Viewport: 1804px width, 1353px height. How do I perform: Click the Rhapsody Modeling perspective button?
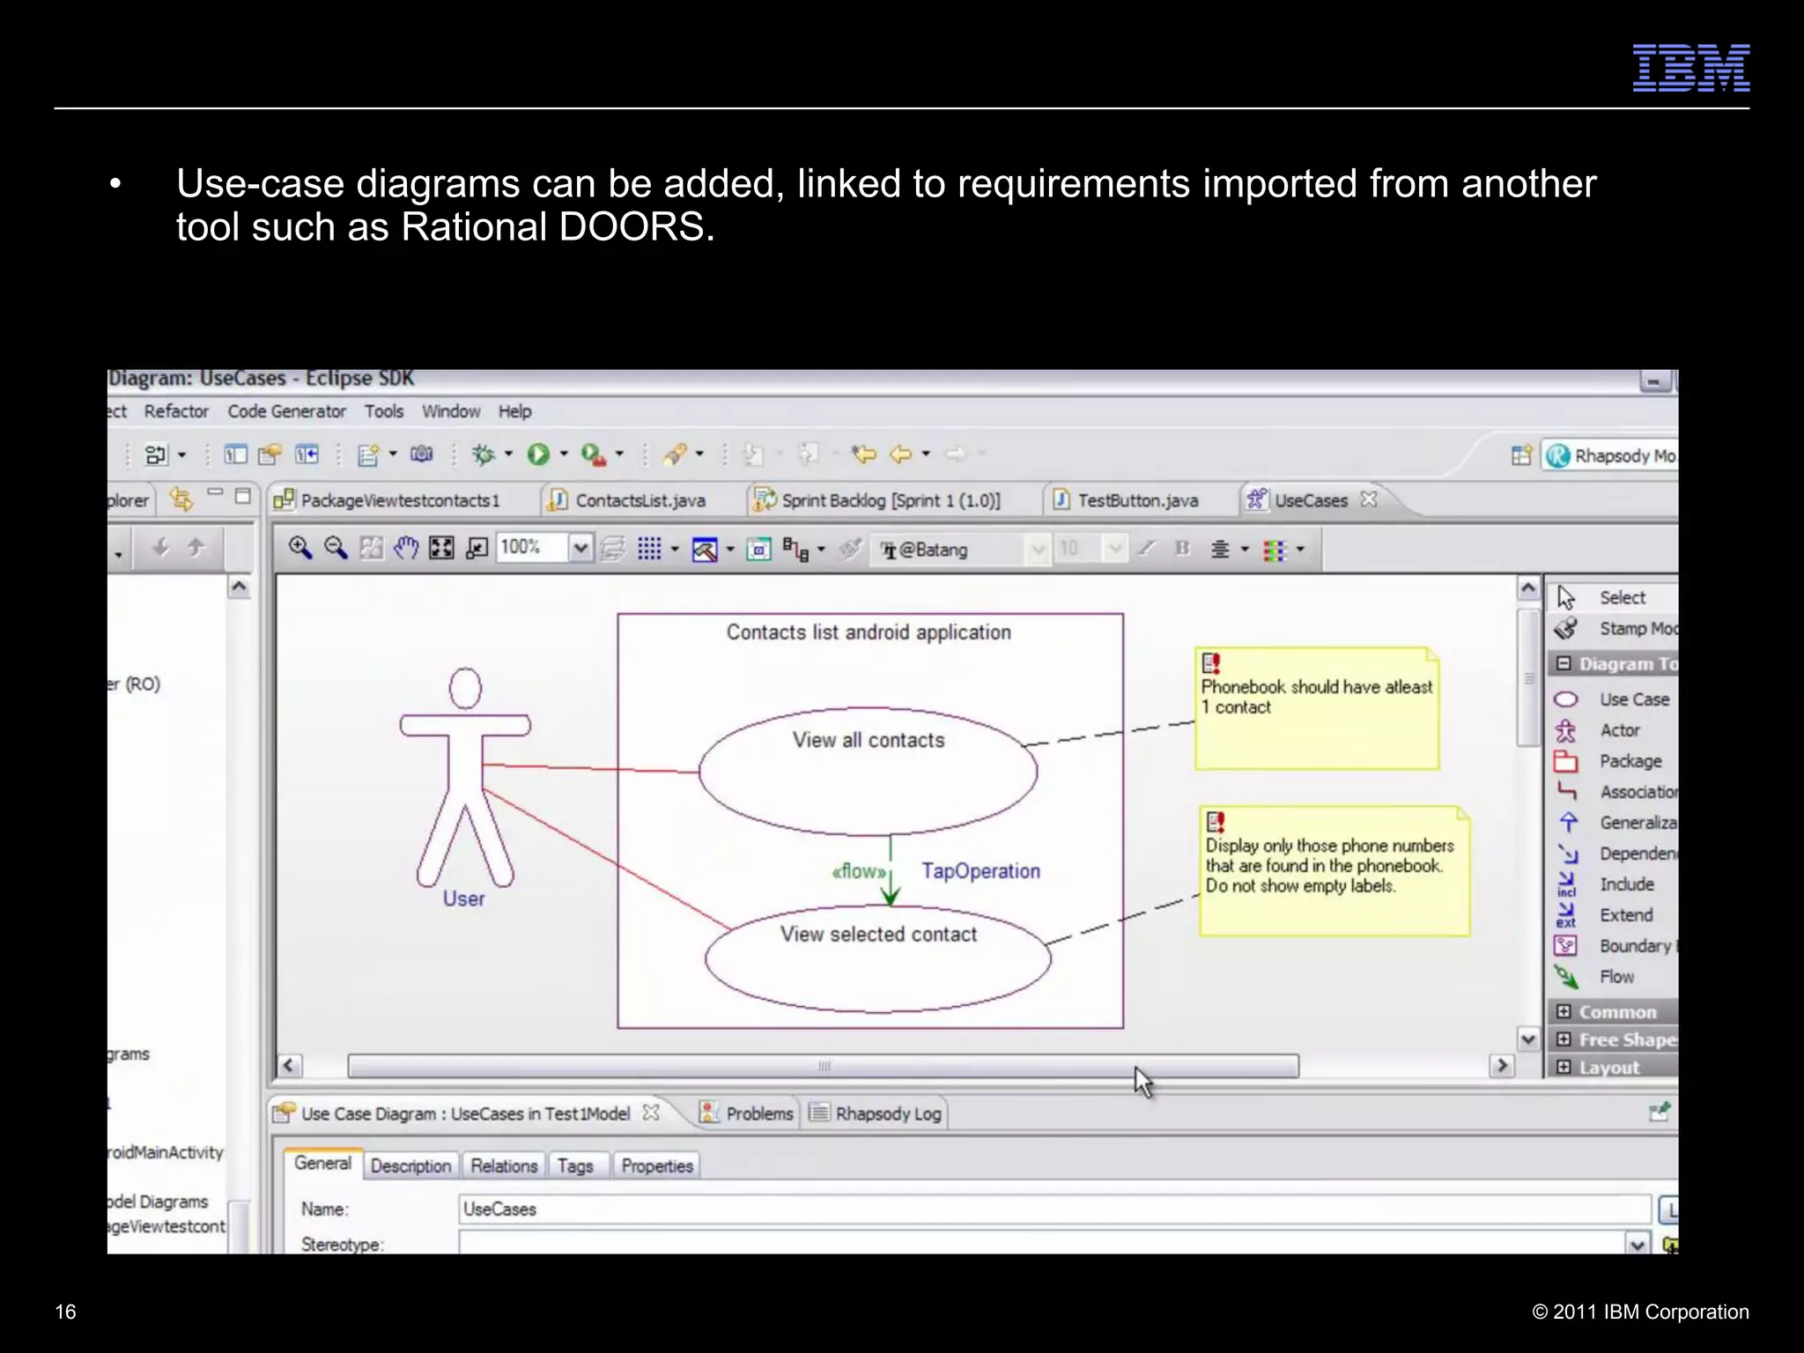(1610, 455)
